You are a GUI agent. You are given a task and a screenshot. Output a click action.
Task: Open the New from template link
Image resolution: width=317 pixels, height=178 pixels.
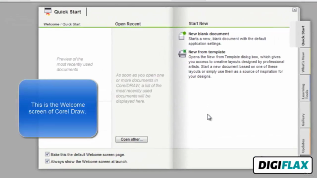pos(207,52)
